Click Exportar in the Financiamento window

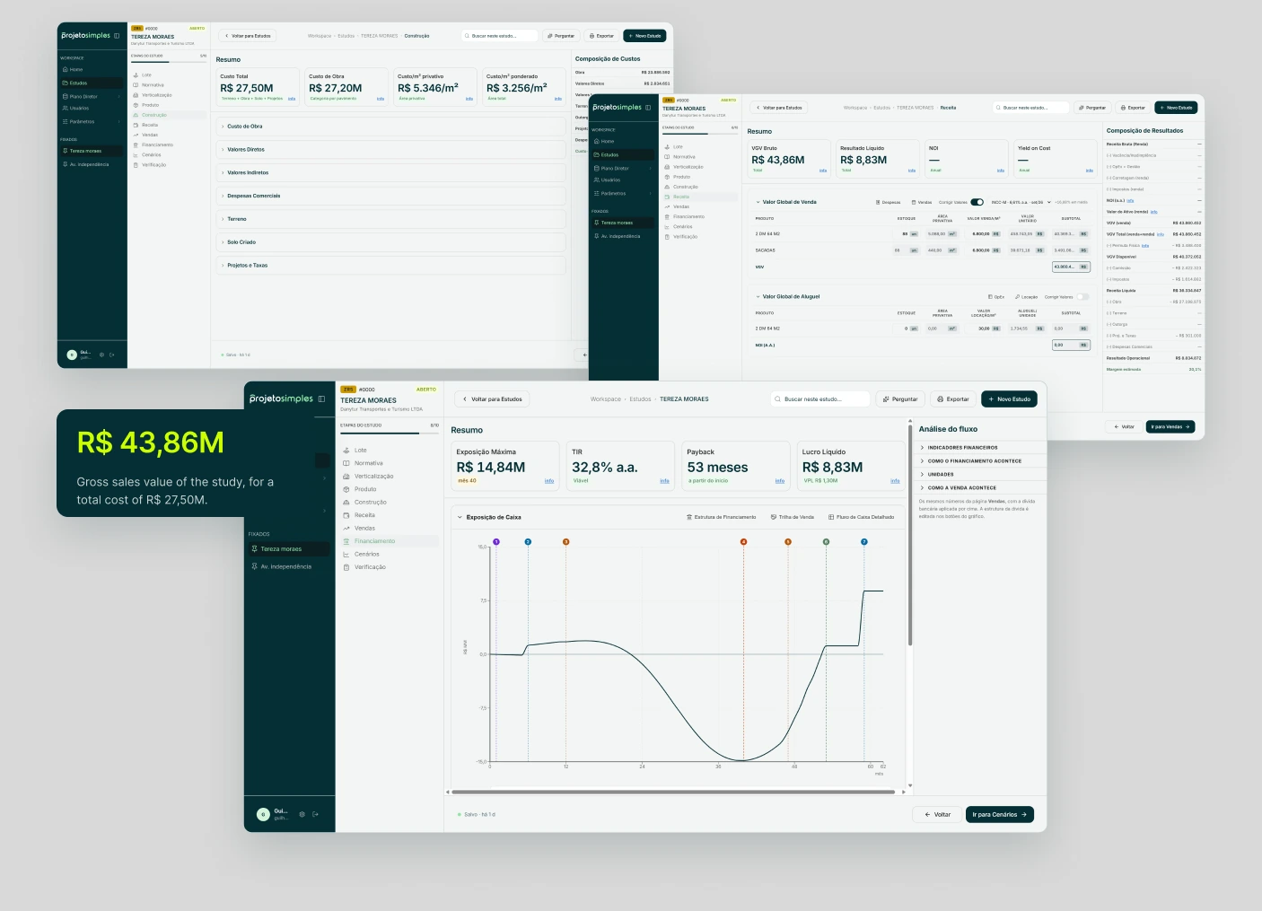click(x=953, y=399)
